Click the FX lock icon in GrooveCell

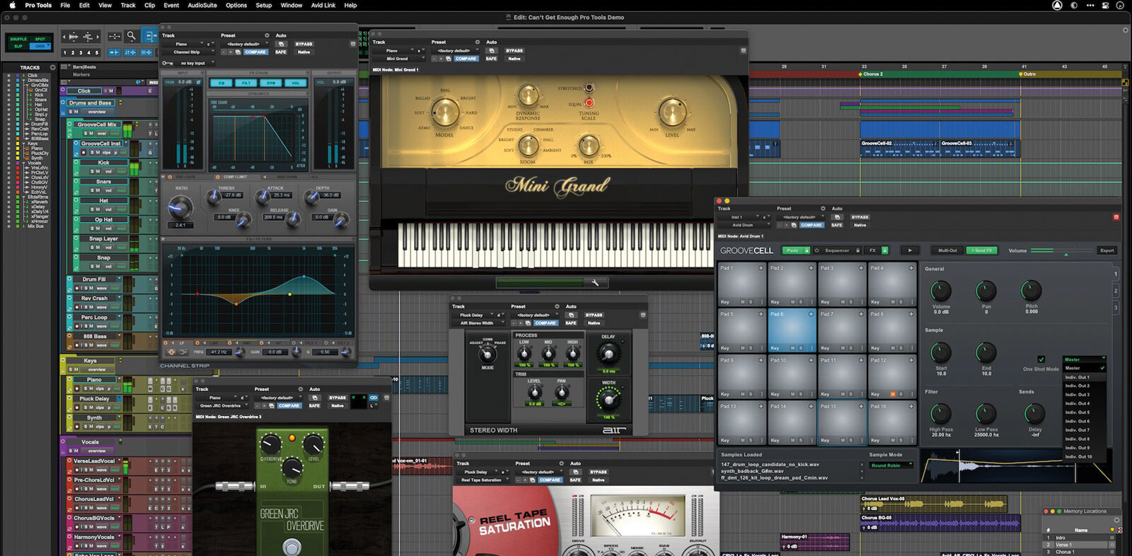[x=885, y=250]
